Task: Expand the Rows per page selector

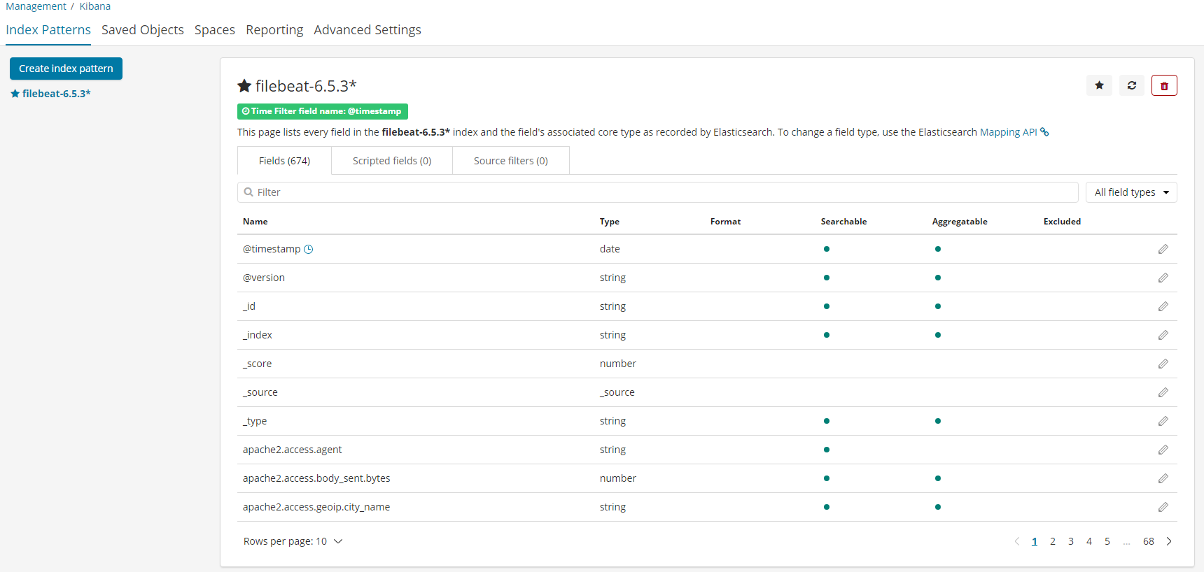Action: [x=293, y=541]
